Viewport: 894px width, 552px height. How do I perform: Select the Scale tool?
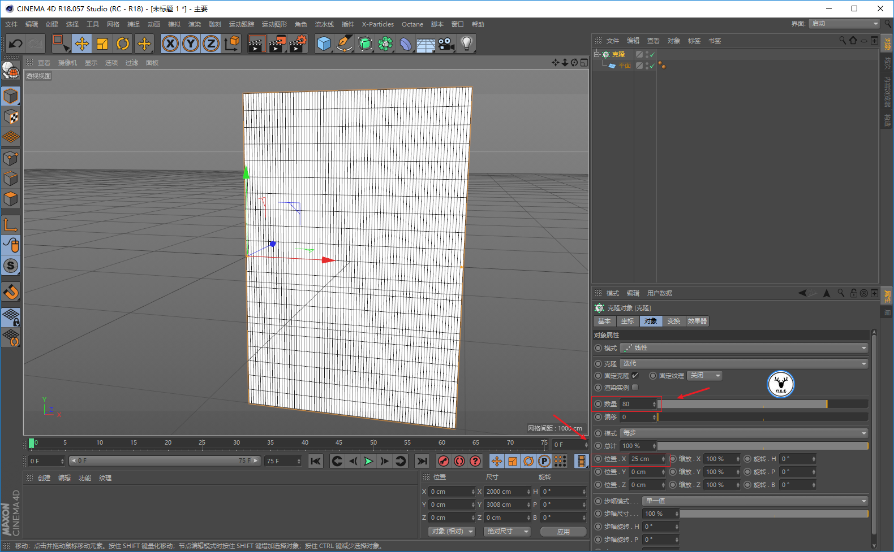102,44
